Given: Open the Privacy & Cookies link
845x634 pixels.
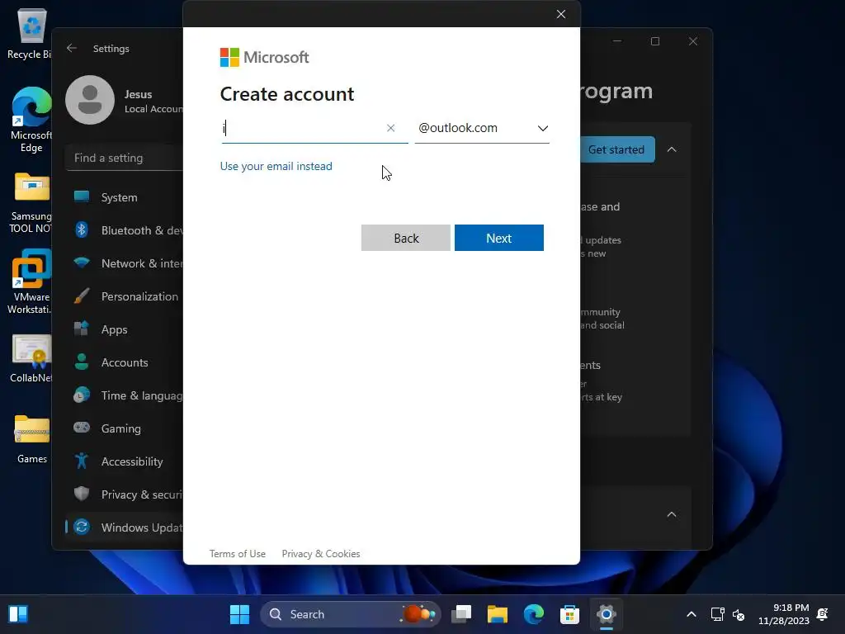Looking at the screenshot, I should click(321, 554).
